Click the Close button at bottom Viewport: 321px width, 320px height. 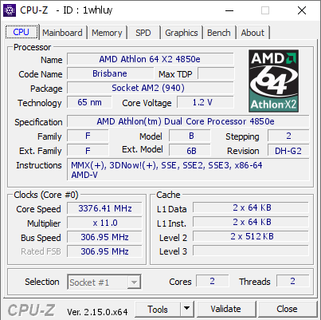tap(287, 309)
